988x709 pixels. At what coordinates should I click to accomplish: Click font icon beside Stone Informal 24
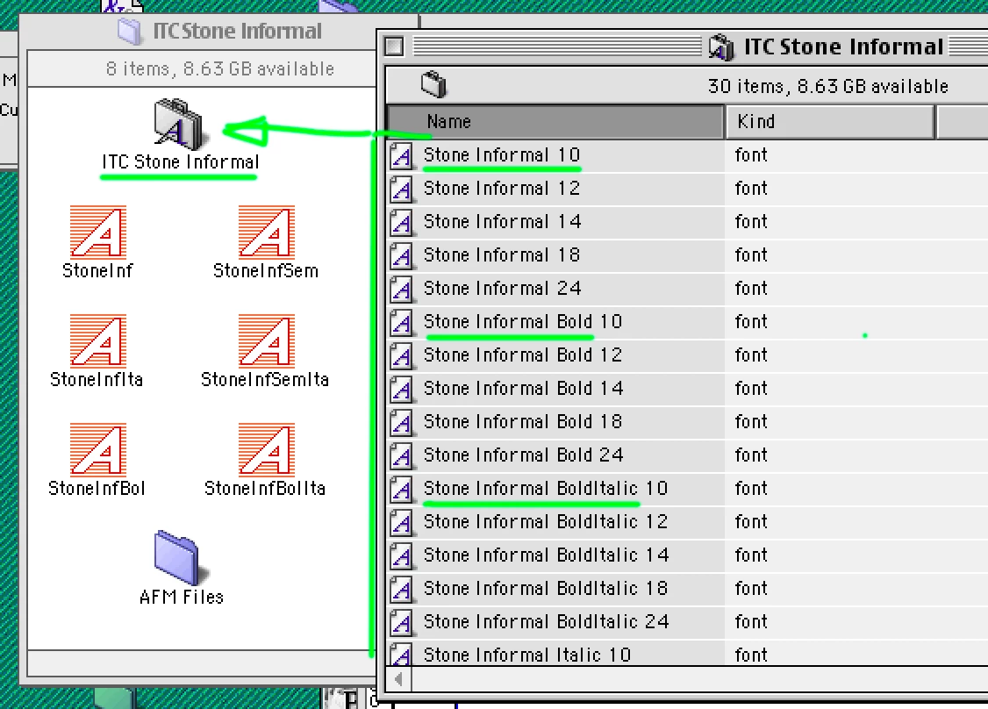pyautogui.click(x=401, y=290)
